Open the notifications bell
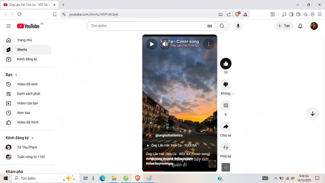 [300, 26]
